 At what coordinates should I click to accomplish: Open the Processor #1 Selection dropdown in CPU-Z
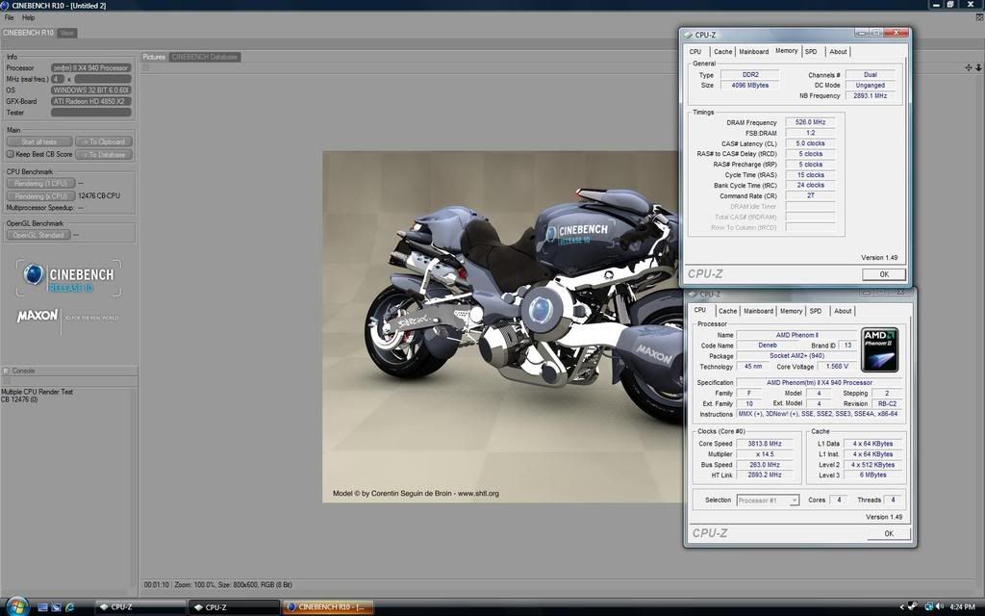click(x=768, y=500)
